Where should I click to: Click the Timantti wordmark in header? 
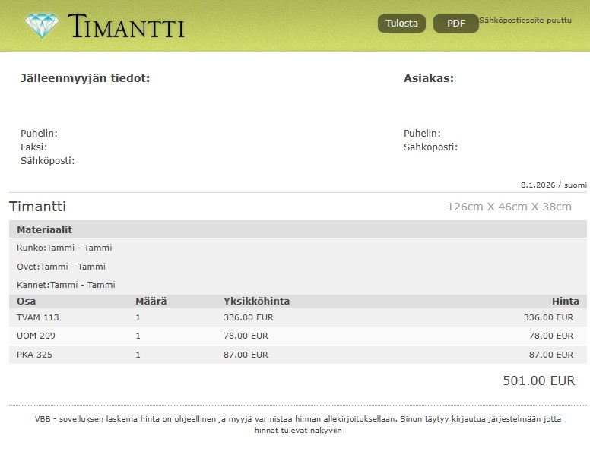(126, 27)
